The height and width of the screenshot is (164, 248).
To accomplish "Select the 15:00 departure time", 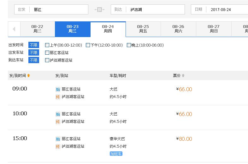I will (20, 138).
